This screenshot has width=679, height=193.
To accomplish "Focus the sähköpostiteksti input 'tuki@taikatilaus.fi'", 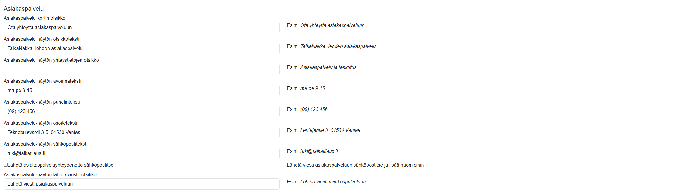I will pos(141,153).
